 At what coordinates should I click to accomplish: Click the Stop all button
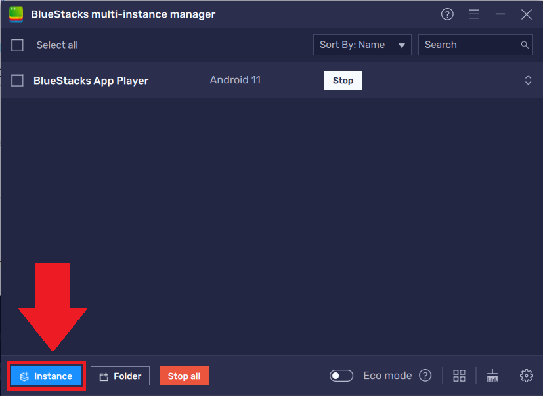[x=184, y=376]
